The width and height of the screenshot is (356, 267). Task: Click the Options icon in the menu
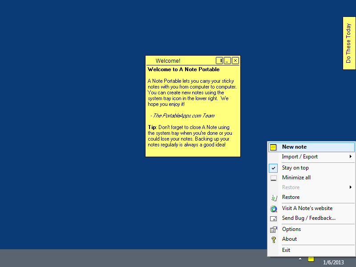[274, 230]
